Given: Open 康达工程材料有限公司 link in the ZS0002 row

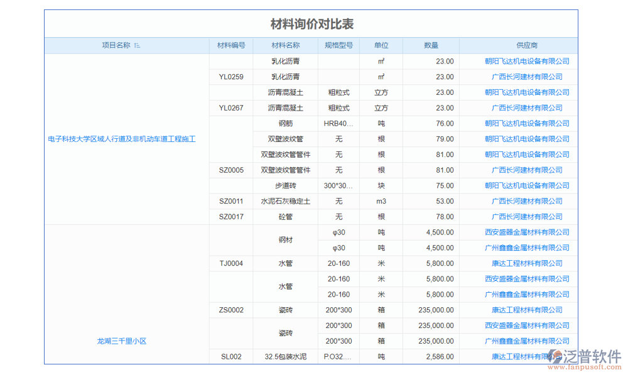Looking at the screenshot, I should point(527,310).
